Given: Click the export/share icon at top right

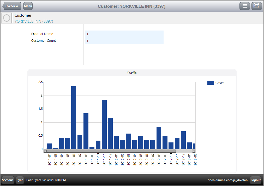Looking at the screenshot, I should [256, 6].
